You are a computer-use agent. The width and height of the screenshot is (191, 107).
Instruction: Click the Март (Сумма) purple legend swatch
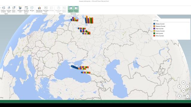(154, 29)
